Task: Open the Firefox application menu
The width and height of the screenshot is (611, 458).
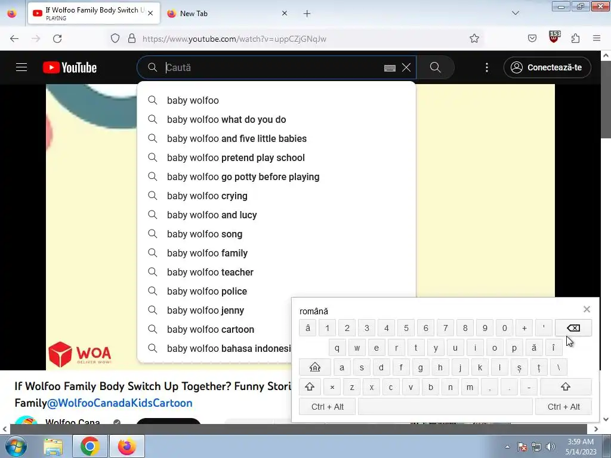Action: point(597,38)
